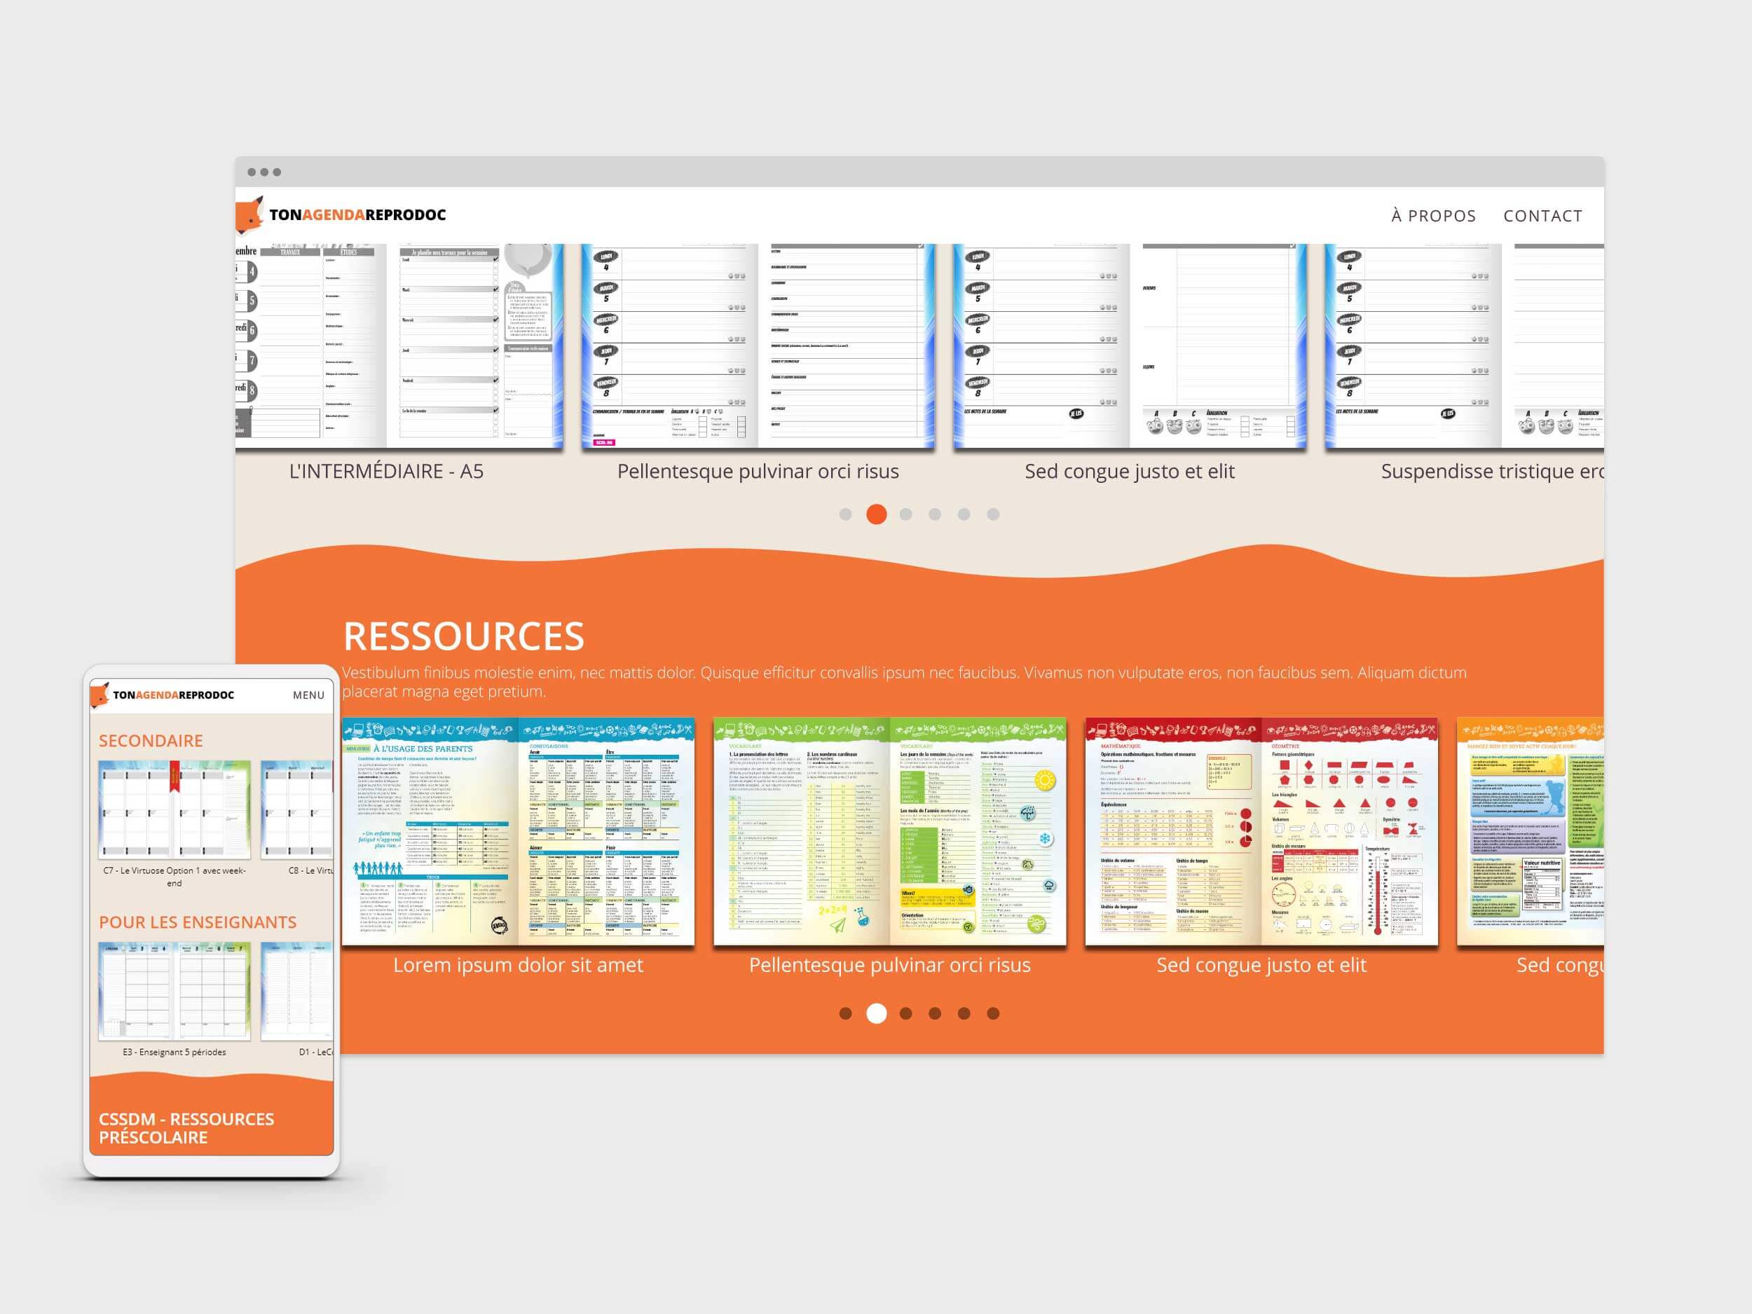Image resolution: width=1752 pixels, height=1314 pixels.
Task: Click the fox logo in mobile header
Action: (100, 695)
